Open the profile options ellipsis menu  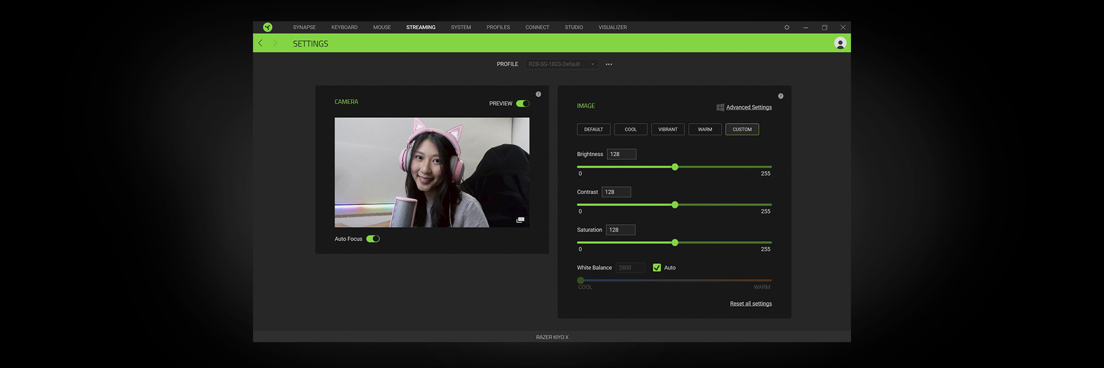(x=609, y=64)
